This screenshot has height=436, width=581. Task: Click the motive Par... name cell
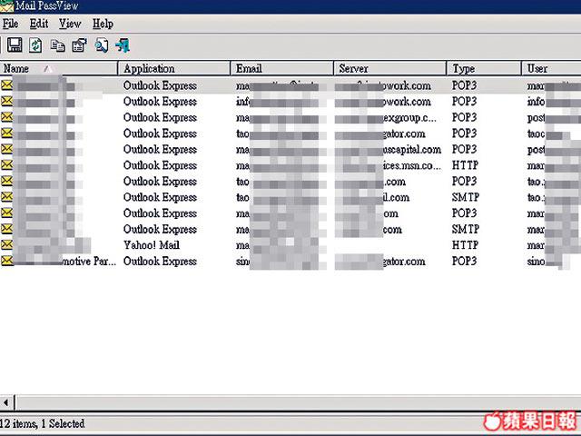89,261
